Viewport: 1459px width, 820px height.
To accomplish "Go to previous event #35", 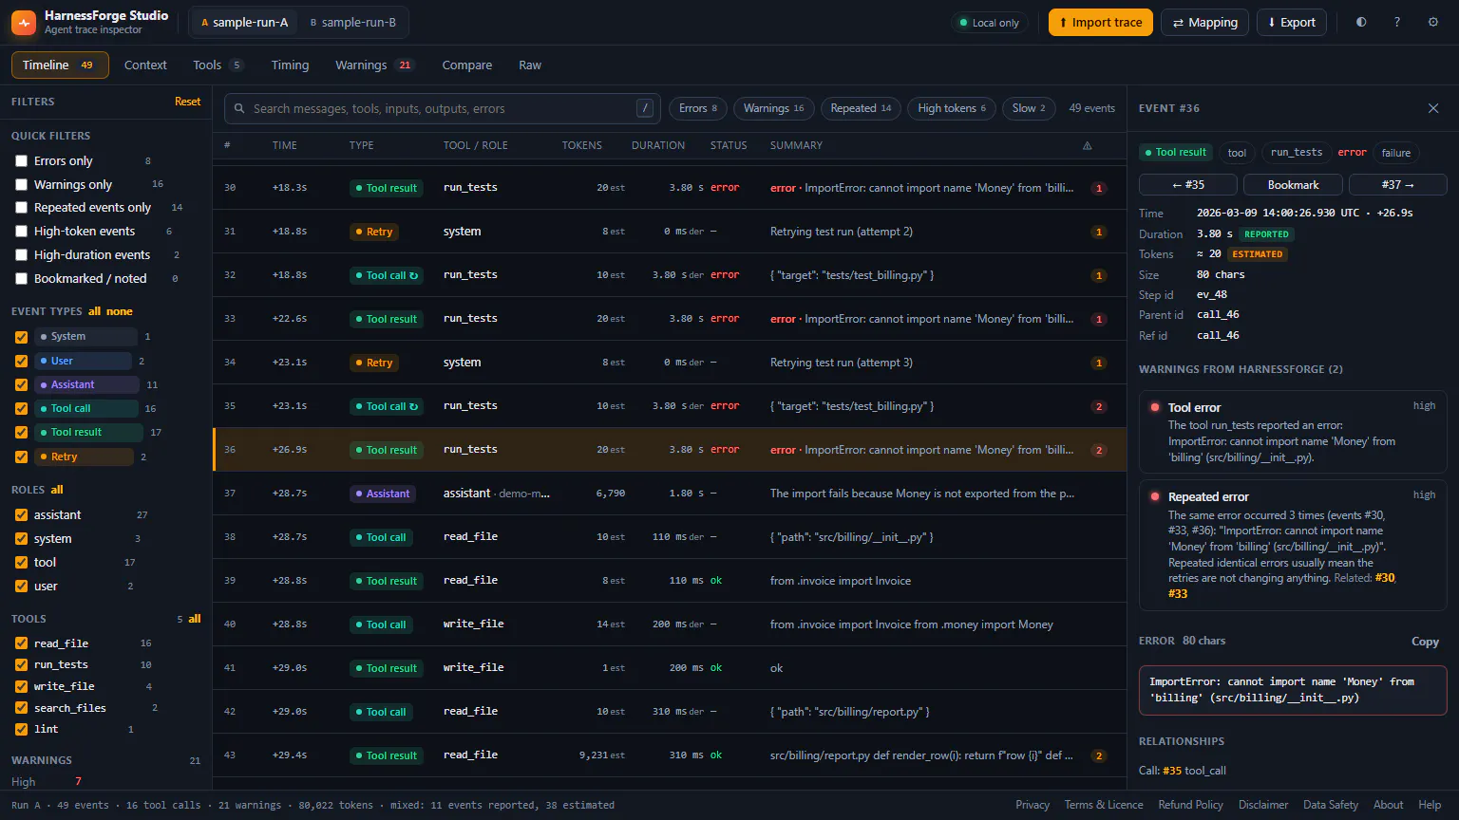I will (1187, 184).
